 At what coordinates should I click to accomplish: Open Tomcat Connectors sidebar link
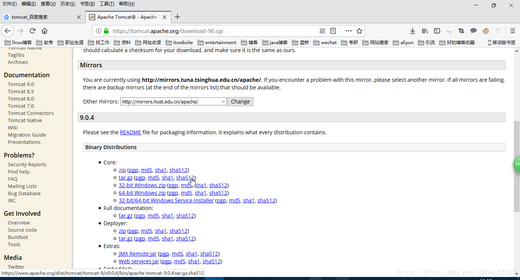coord(31,113)
